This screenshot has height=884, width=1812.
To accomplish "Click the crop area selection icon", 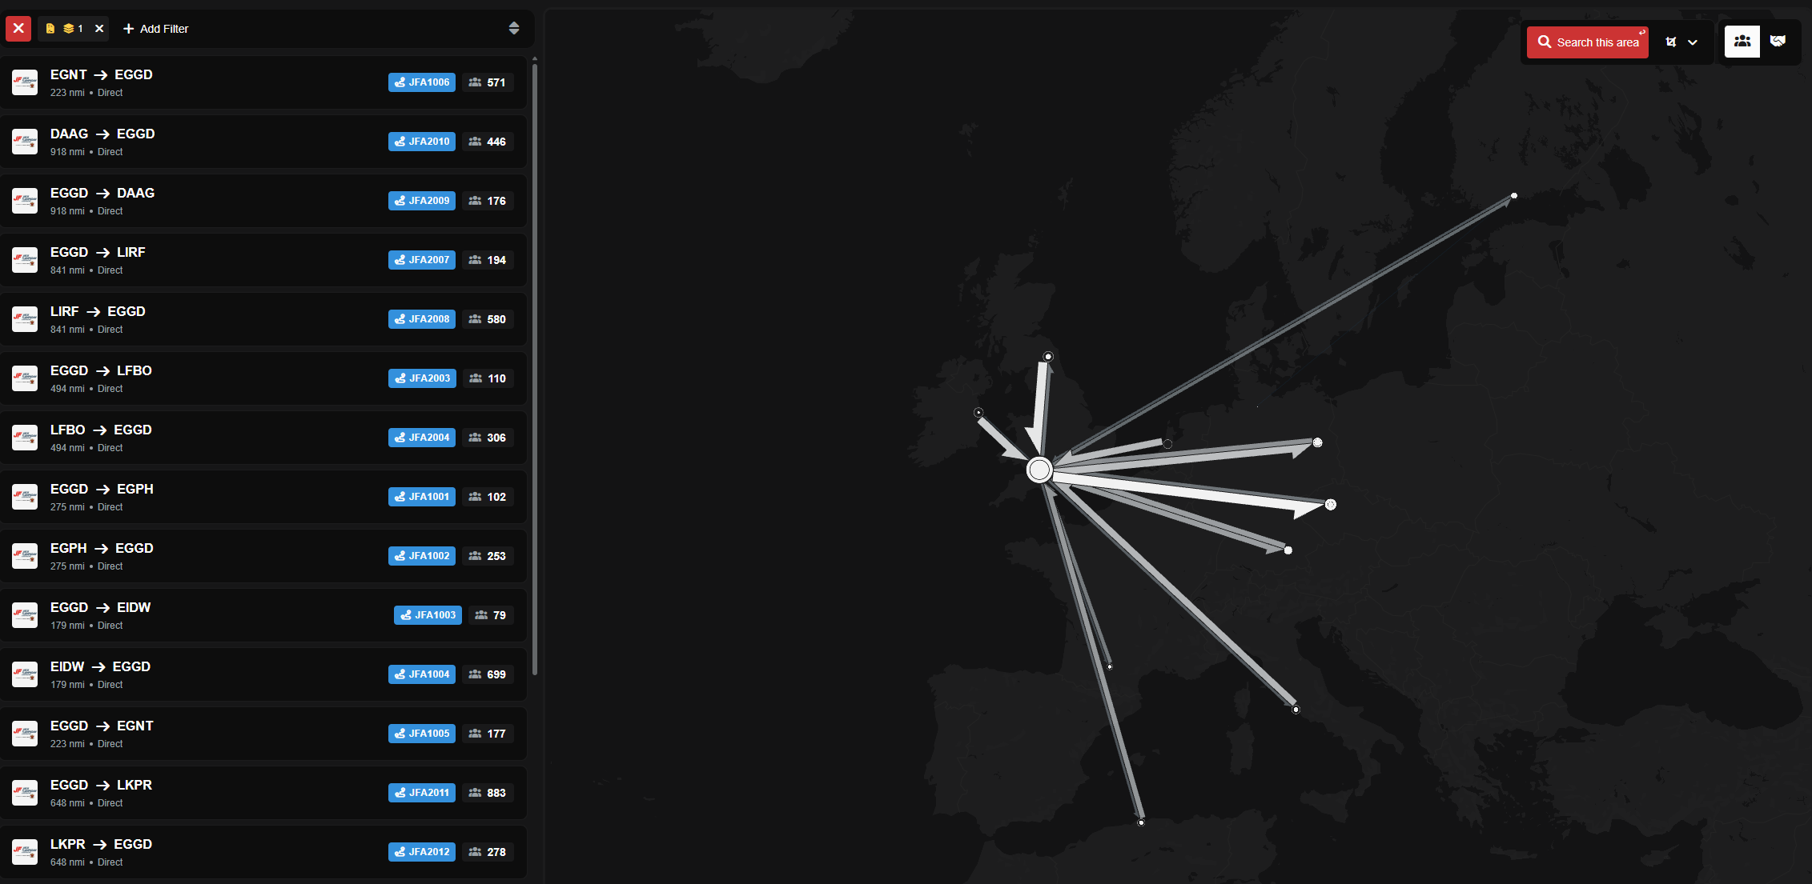I will pos(1671,42).
